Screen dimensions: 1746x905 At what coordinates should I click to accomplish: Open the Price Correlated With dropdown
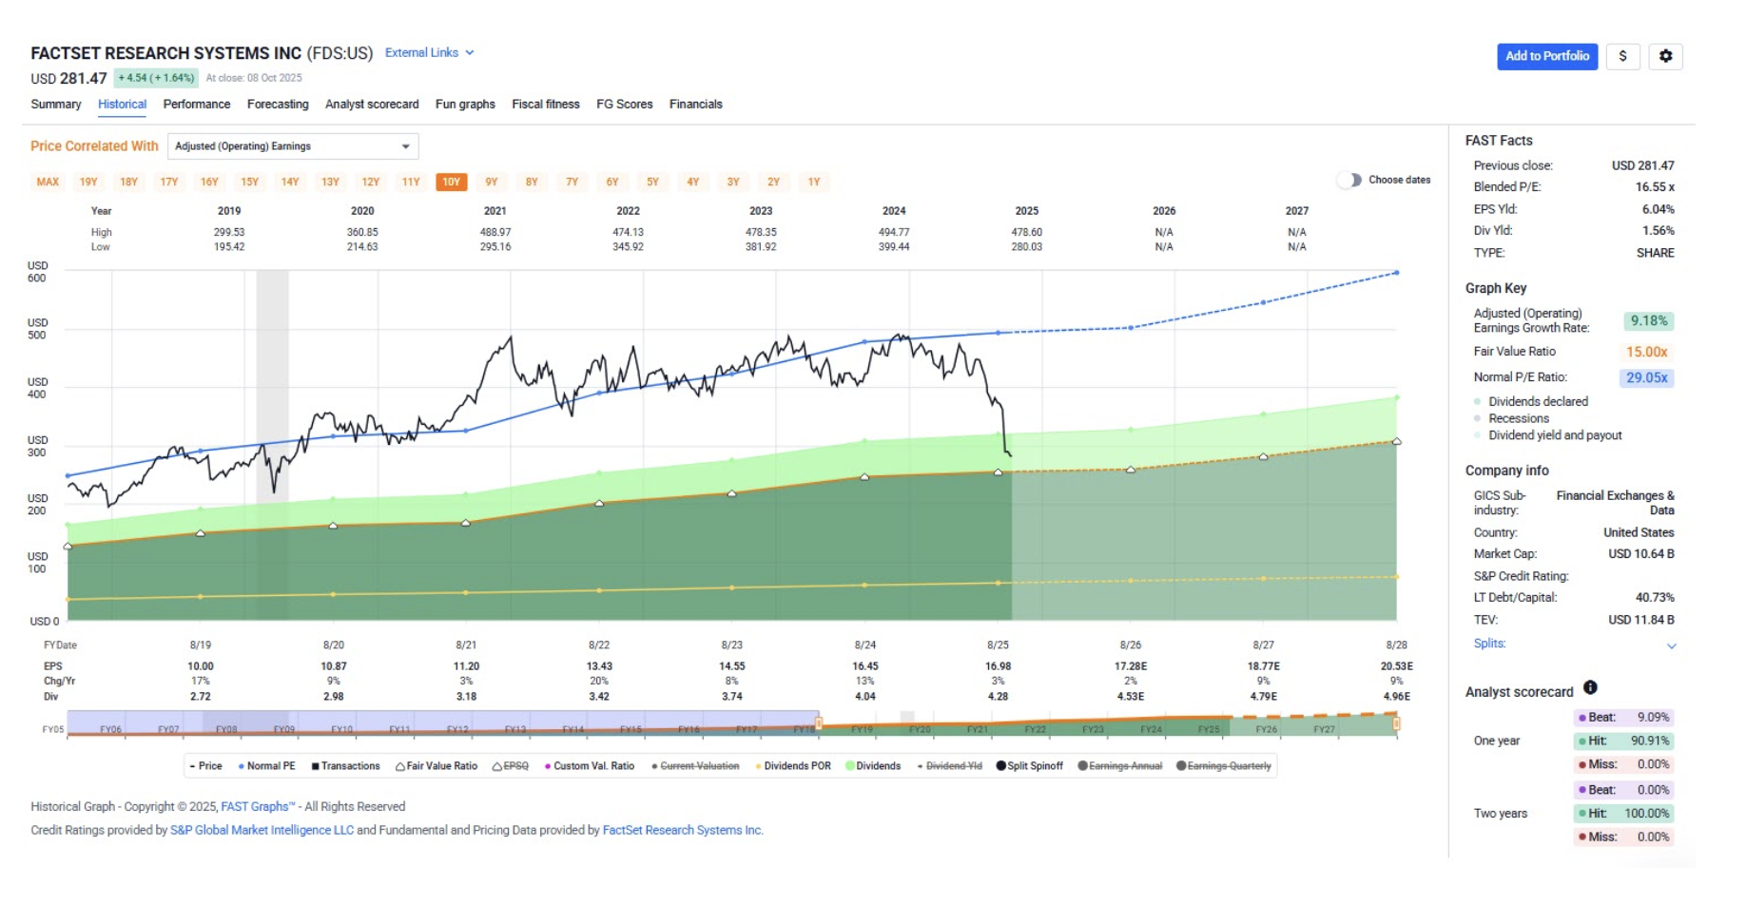tap(293, 146)
